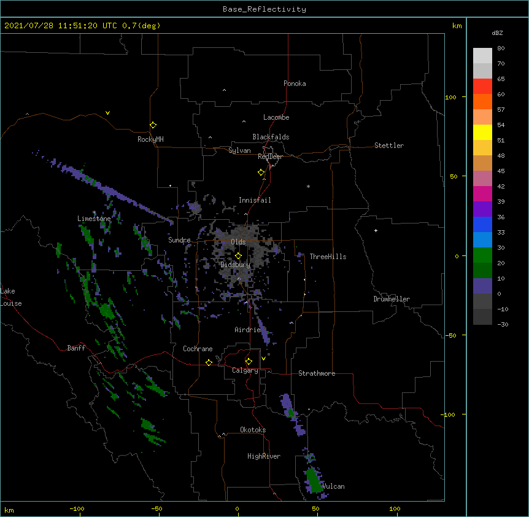Click the Ponoka city label

coord(295,84)
